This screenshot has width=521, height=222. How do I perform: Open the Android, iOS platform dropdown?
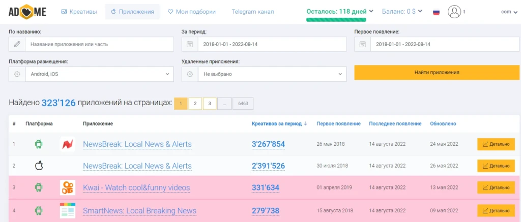coord(99,74)
